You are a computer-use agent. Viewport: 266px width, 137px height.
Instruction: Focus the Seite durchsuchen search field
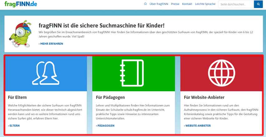tap(236, 4)
